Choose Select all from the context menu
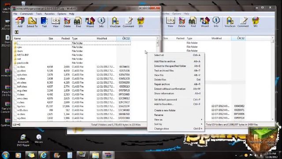Viewport: 282px width, 159px height. click(176, 55)
